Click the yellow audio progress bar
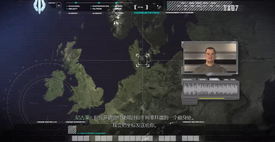The width and height of the screenshot is (275, 142). point(212,98)
